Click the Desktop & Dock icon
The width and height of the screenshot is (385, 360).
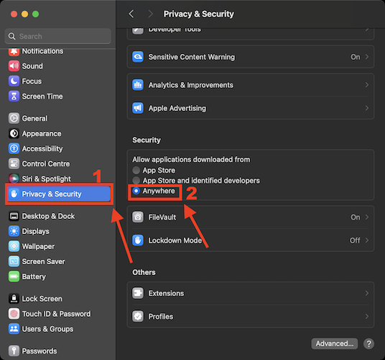pyautogui.click(x=14, y=216)
